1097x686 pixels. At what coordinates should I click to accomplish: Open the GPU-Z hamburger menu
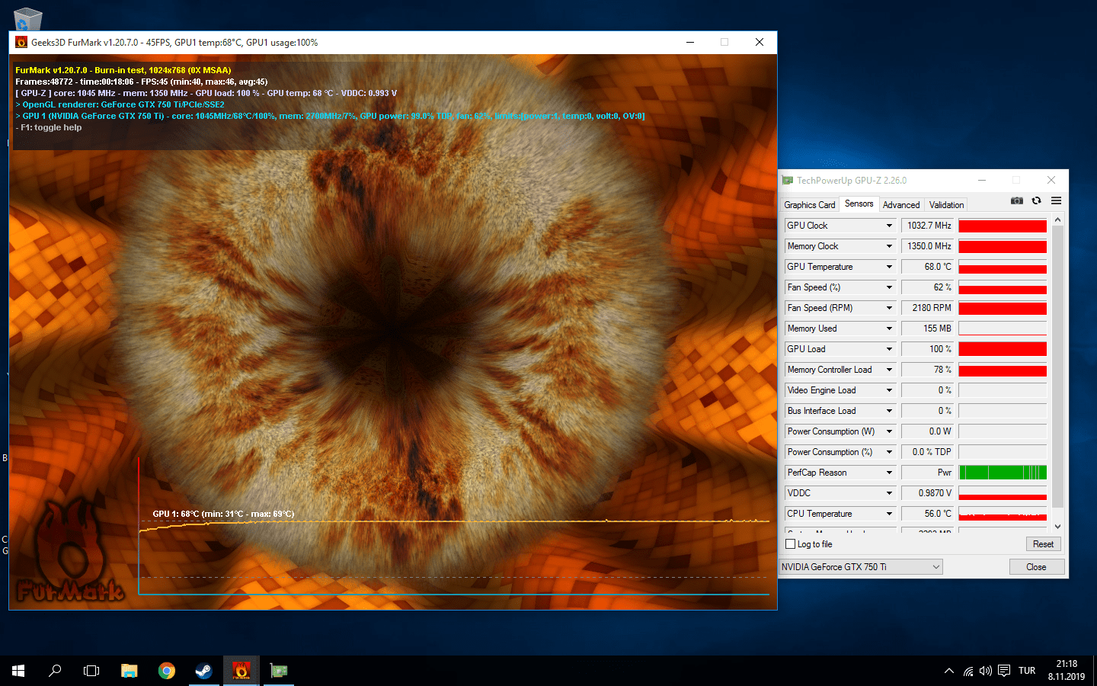coord(1056,200)
